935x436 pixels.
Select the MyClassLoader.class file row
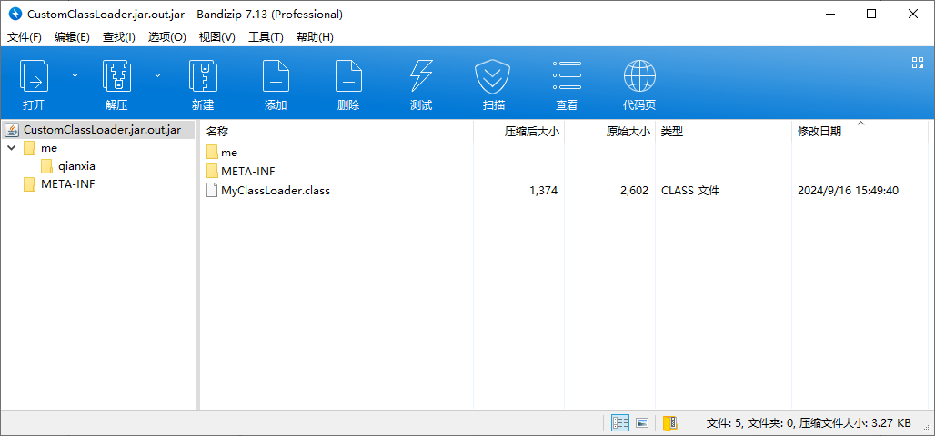275,191
